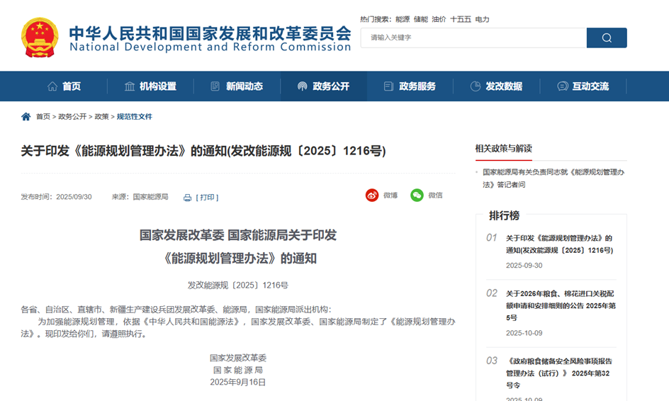Click the printer icon beside 打印
The height and width of the screenshot is (401, 669).
point(188,198)
